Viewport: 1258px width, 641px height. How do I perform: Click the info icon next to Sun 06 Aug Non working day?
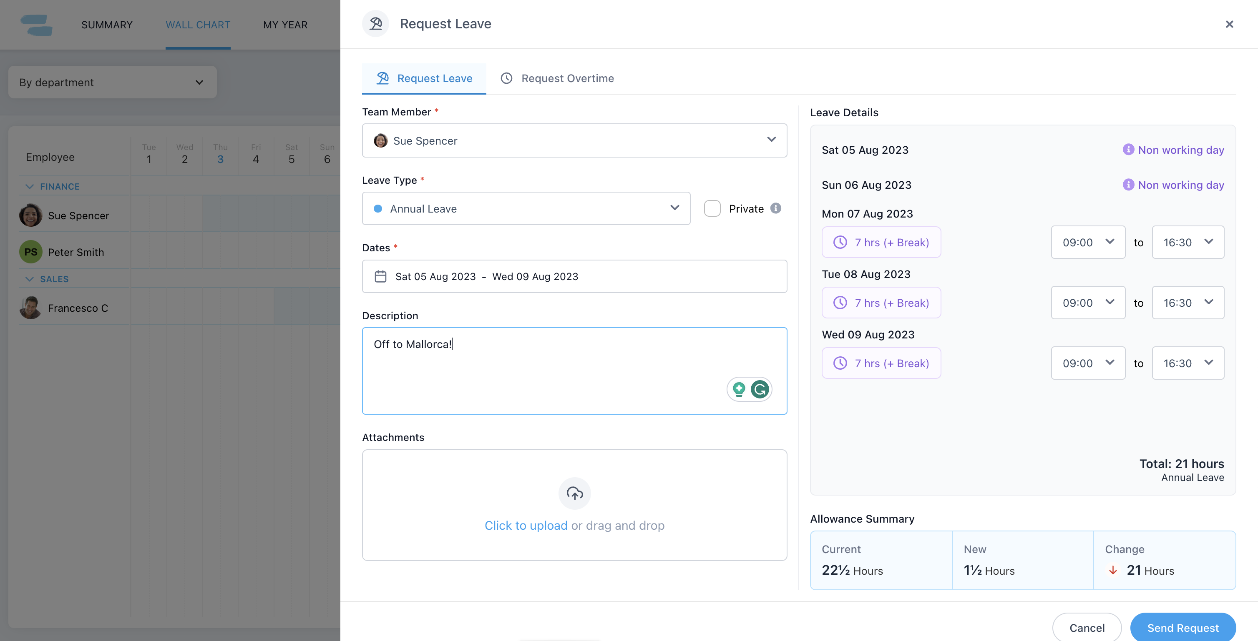[x=1128, y=184]
